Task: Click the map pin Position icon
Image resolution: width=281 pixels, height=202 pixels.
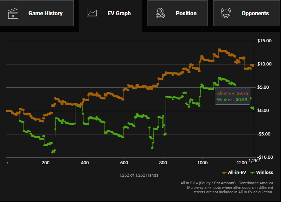Action: pyautogui.click(x=160, y=13)
